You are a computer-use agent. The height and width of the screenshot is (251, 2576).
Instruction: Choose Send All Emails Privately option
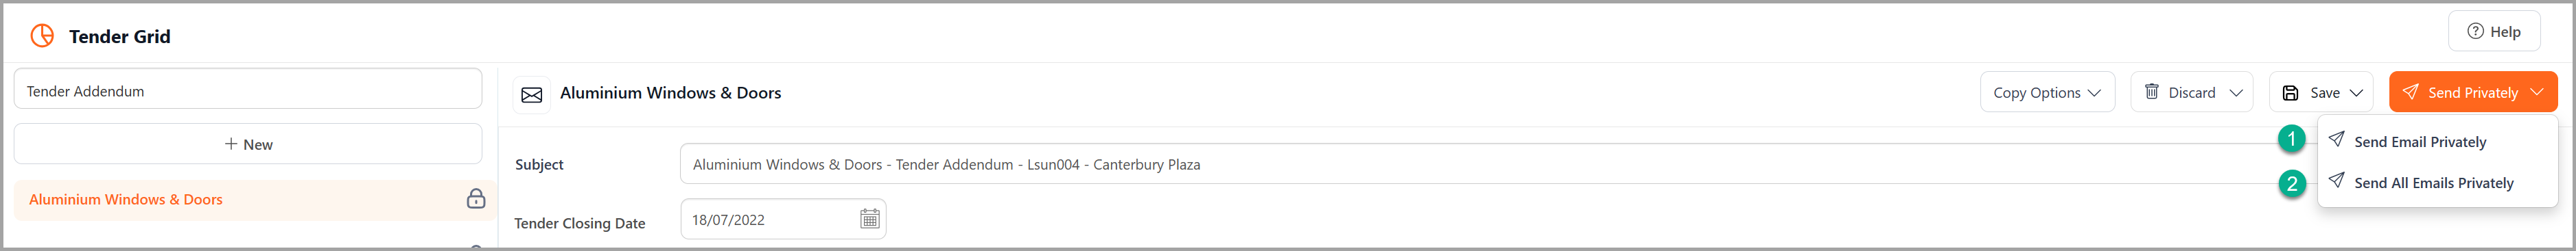pos(2432,183)
